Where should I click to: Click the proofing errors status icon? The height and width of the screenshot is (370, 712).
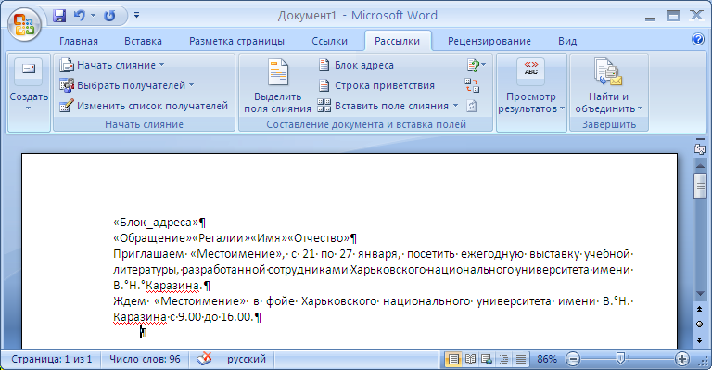[x=204, y=359]
